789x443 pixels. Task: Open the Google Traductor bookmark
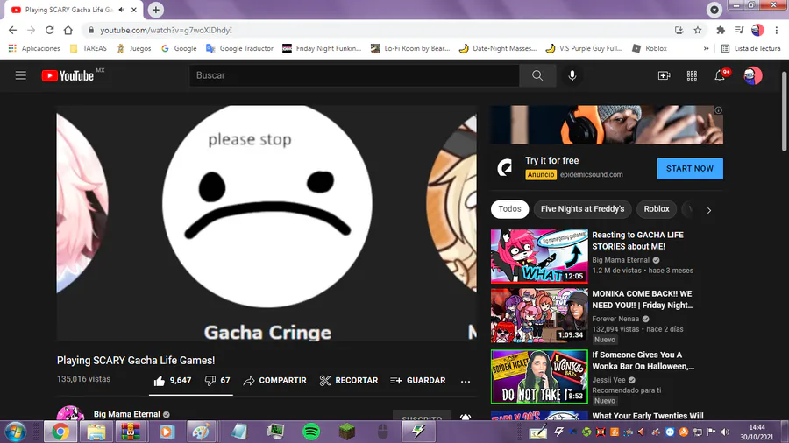[x=239, y=48]
